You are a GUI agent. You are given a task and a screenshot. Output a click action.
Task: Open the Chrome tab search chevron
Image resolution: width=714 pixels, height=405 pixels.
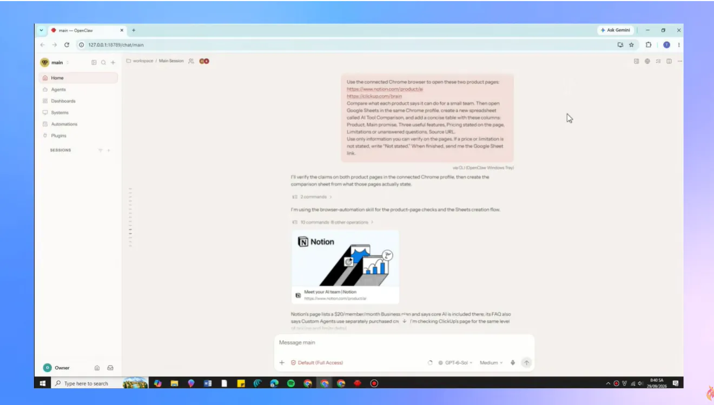coord(42,30)
